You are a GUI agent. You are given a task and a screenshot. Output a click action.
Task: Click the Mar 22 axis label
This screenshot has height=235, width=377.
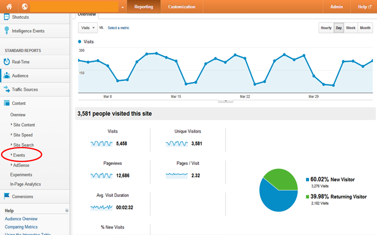[245, 96]
